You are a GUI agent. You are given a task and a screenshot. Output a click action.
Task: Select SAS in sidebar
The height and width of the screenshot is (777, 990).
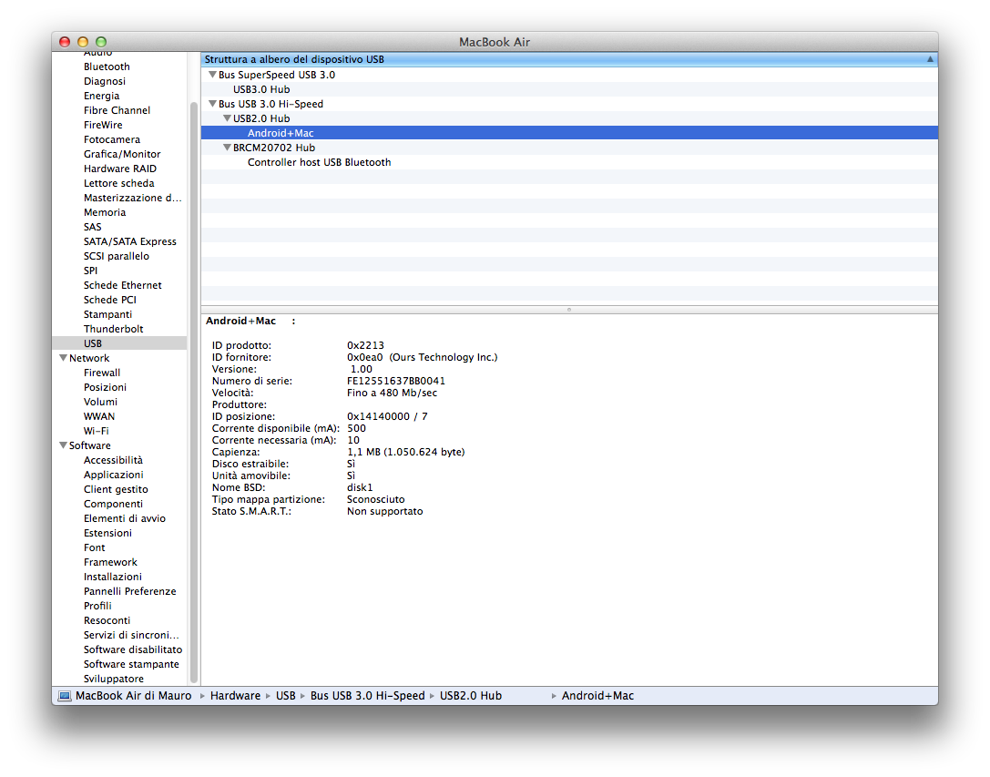[92, 227]
